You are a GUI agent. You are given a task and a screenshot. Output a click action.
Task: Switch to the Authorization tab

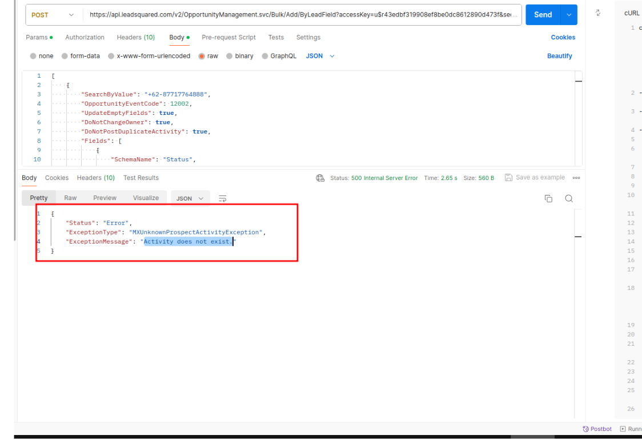click(x=85, y=37)
